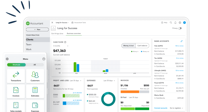Screen dimensions: 208x112
Task: Open Lifestyle (6442) to review link
Action: [180, 71]
